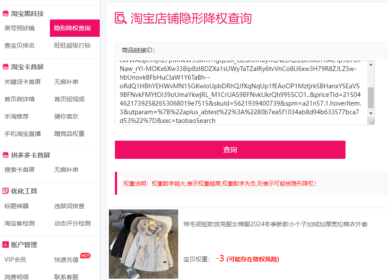Open 搜索卡首屏 under 拼多多

[x=20, y=170]
